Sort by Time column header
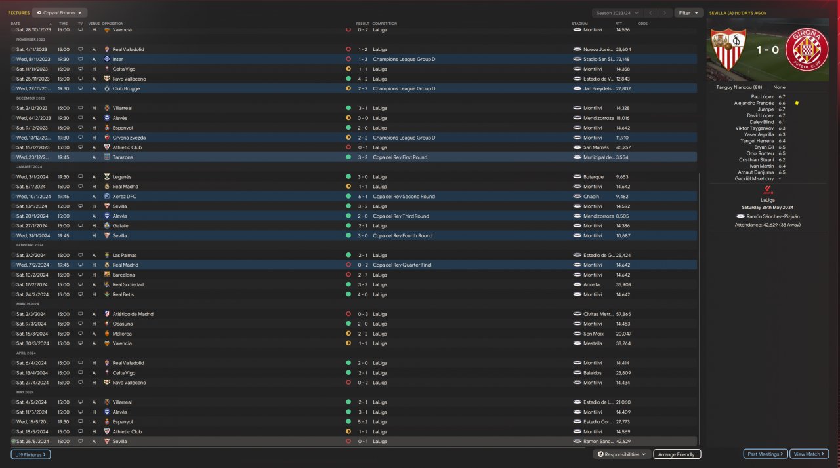The width and height of the screenshot is (840, 468). [x=63, y=24]
